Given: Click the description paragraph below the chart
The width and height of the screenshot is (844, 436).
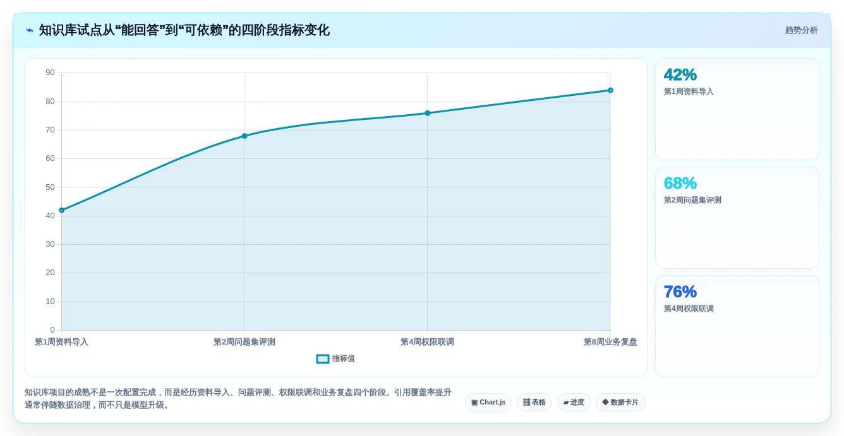Looking at the screenshot, I should click(238, 399).
